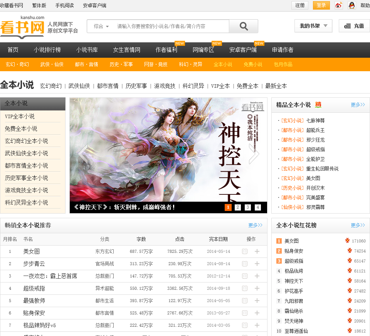The height and width of the screenshot is (336, 370).
Task: Click the 看书网 logo
Action: click(x=22, y=27)
